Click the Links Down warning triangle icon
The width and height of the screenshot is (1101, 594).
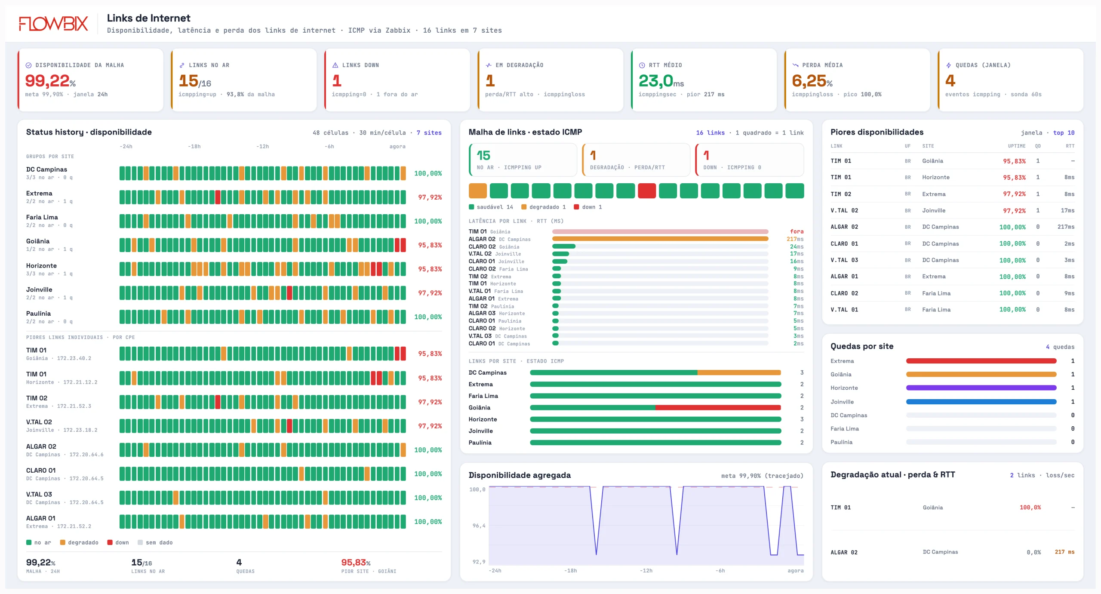[335, 65]
